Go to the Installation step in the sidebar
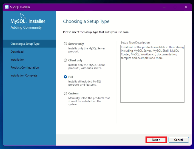Image resolution: width=194 pixels, height=149 pixels. coord(17,60)
